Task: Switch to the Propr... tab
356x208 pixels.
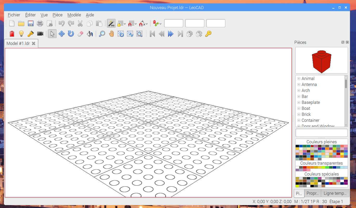Action: pyautogui.click(x=312, y=193)
